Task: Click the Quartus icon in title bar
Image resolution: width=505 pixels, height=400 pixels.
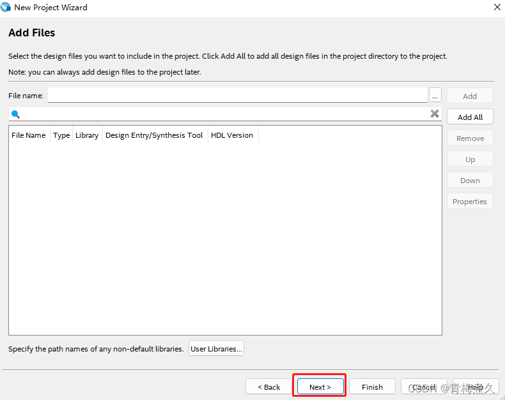Action: 6,7
